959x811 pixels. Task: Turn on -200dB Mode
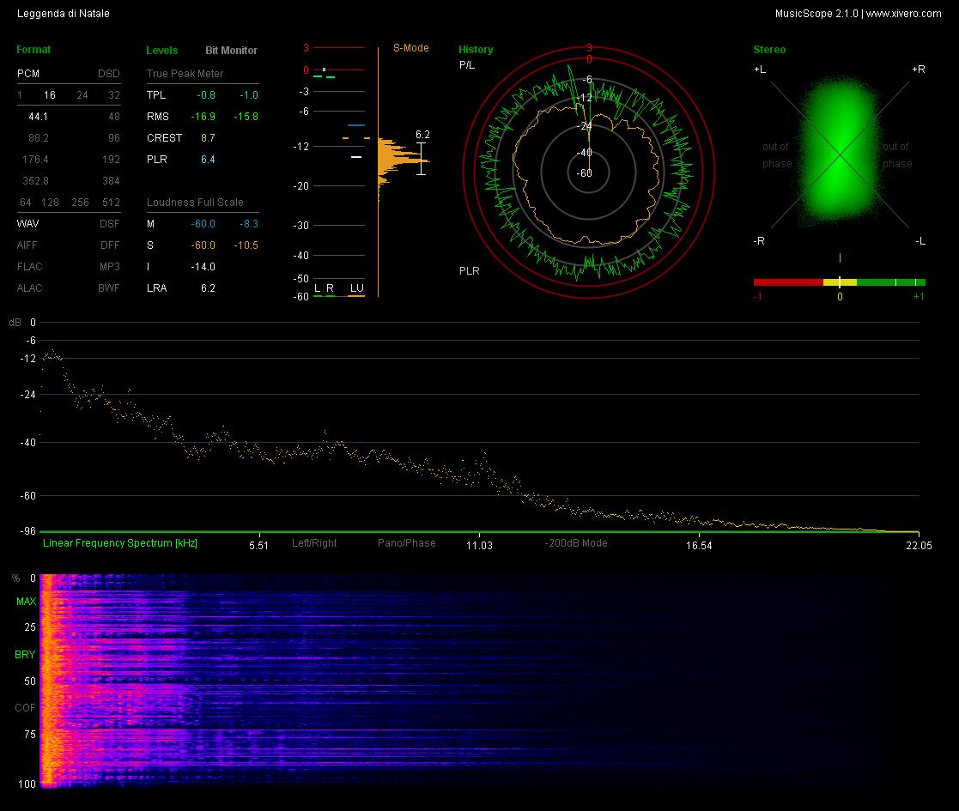coord(575,542)
